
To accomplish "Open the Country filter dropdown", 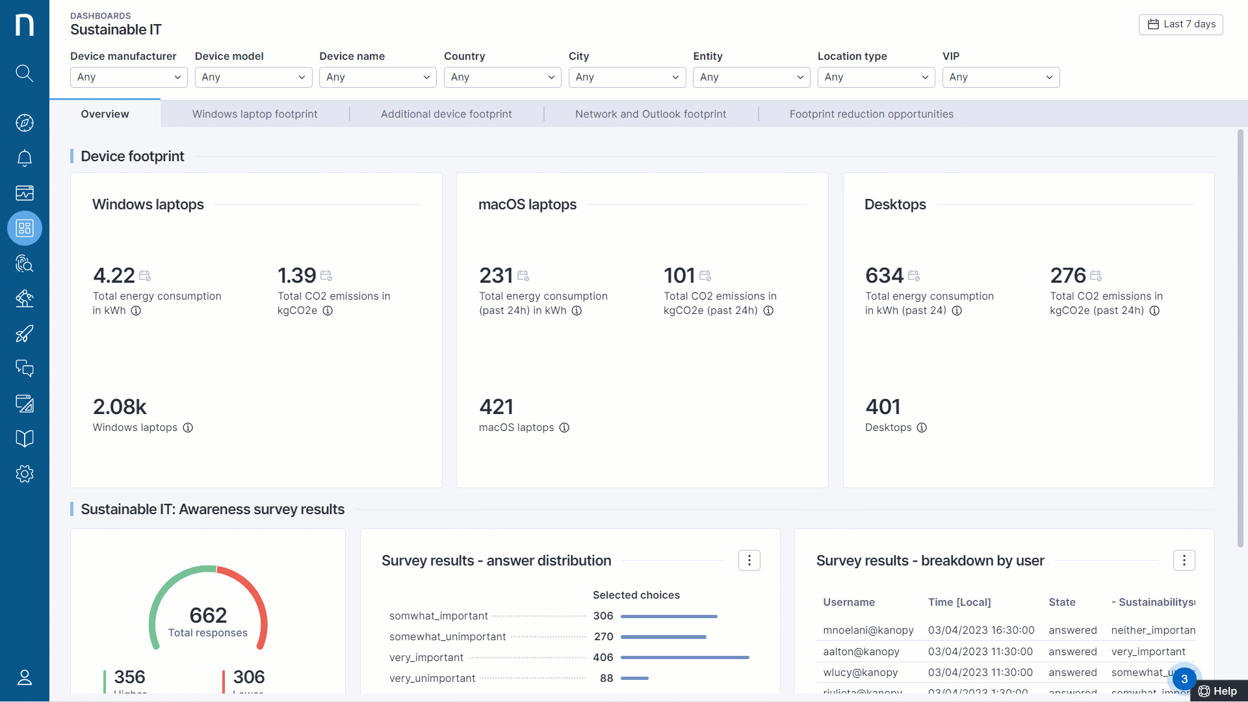I will 502,77.
